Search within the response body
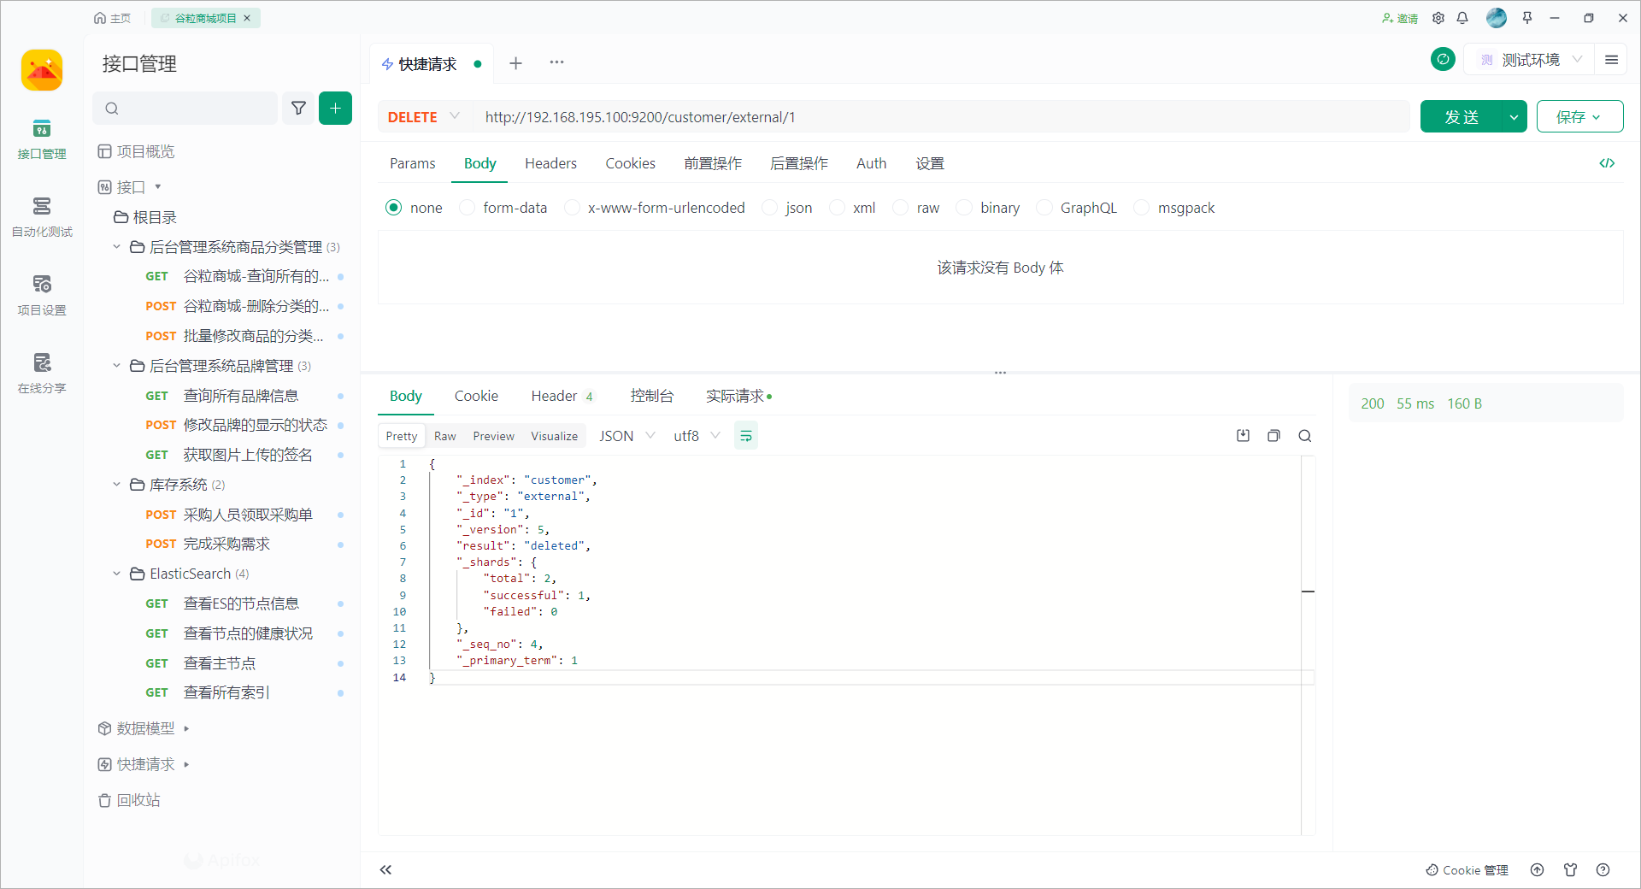This screenshot has height=889, width=1641. [1304, 436]
